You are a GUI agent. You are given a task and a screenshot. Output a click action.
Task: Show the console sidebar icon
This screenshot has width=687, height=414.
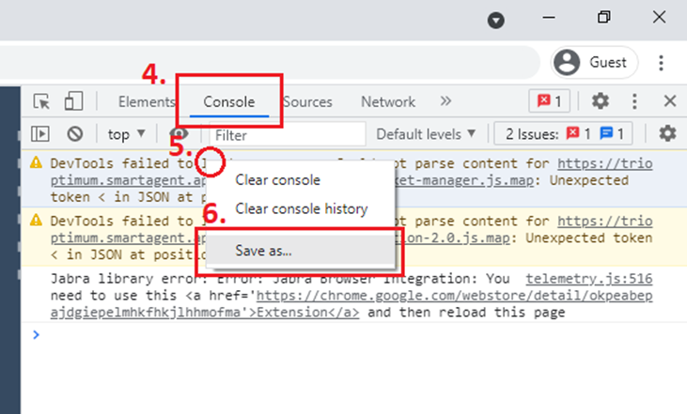coord(41,134)
